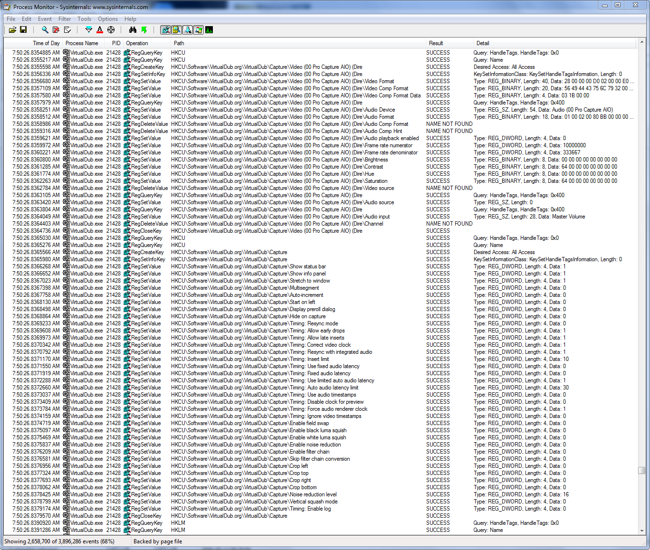Select the row for Enable field swap

click(321, 423)
